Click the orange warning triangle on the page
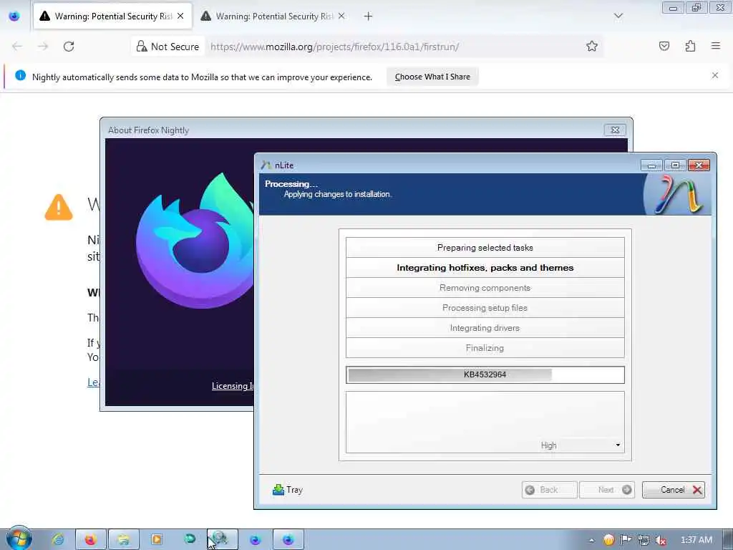This screenshot has width=733, height=550. [59, 207]
